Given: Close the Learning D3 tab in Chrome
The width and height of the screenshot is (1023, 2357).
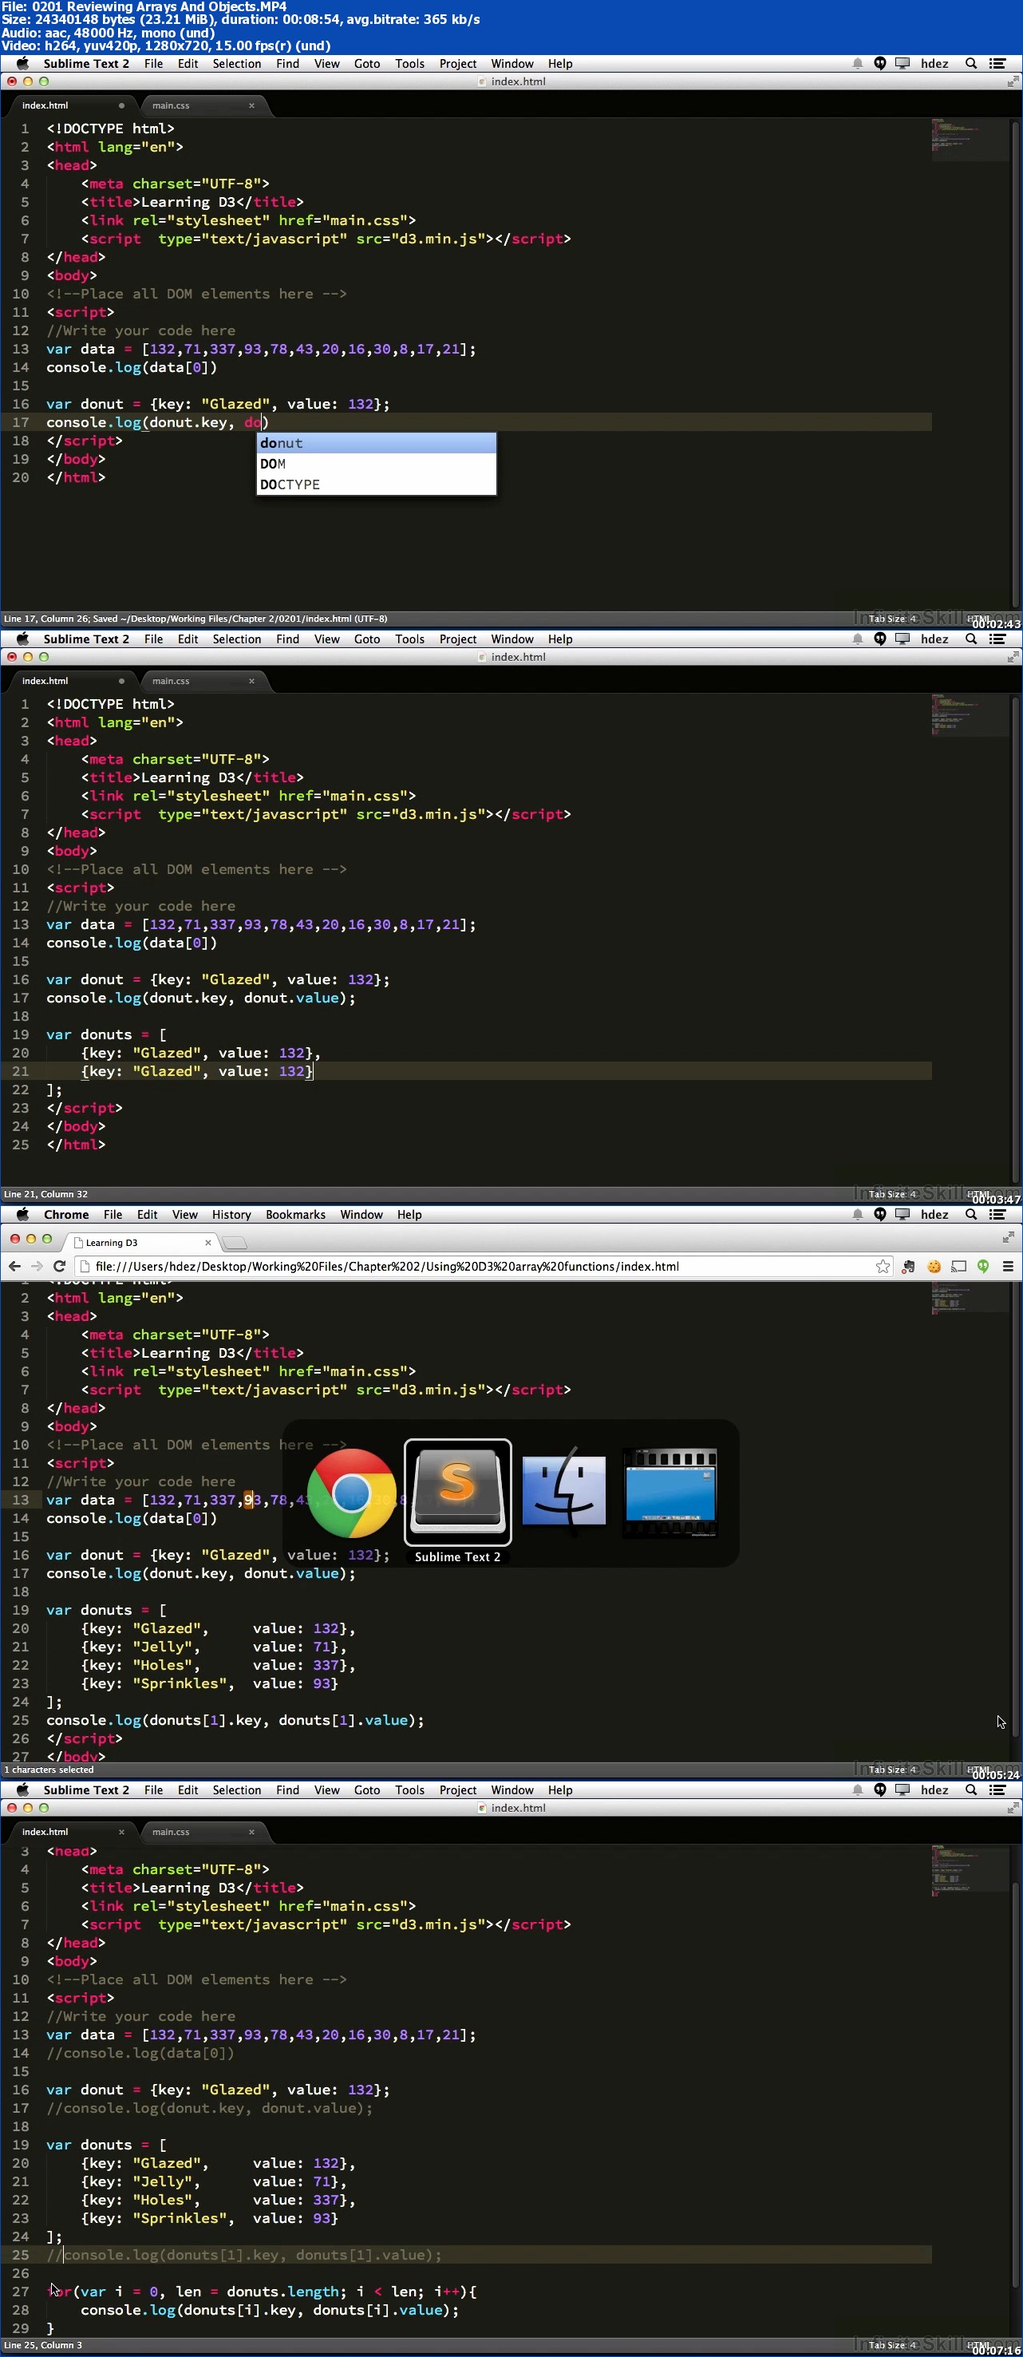Looking at the screenshot, I should (x=207, y=1243).
